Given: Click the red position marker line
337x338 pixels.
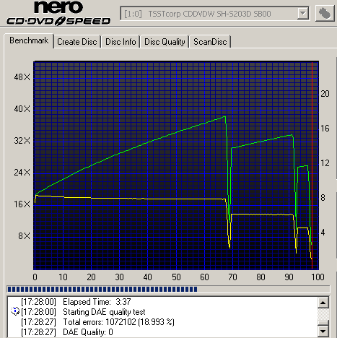Looking at the screenshot, I should 312,165.
